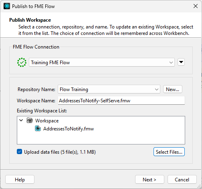Click the AddressesToNotify.fmw workspace file icon
The image size is (202, 189).
[38, 128]
